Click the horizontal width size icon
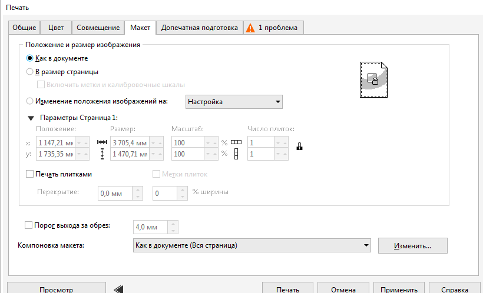Screen dimensions: 483x293 coord(102,142)
